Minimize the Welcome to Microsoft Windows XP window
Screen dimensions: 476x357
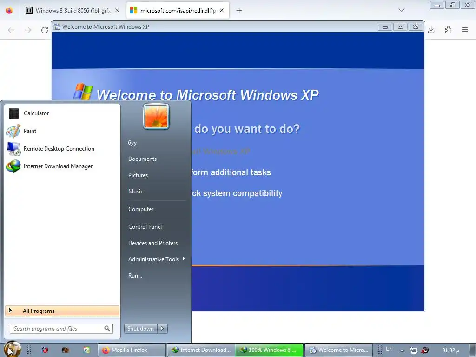click(x=385, y=27)
